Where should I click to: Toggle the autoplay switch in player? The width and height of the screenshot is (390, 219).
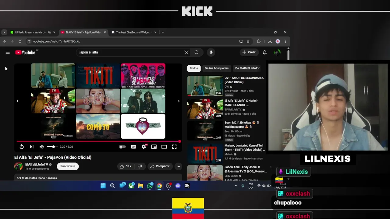coord(122,147)
